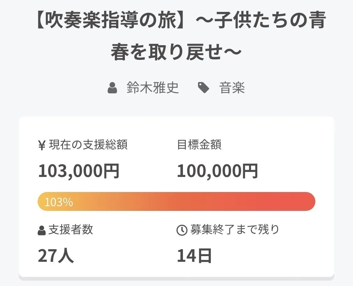The image size is (353, 286).
Task: Click the 103% progress percentage label
Action: [x=59, y=202]
